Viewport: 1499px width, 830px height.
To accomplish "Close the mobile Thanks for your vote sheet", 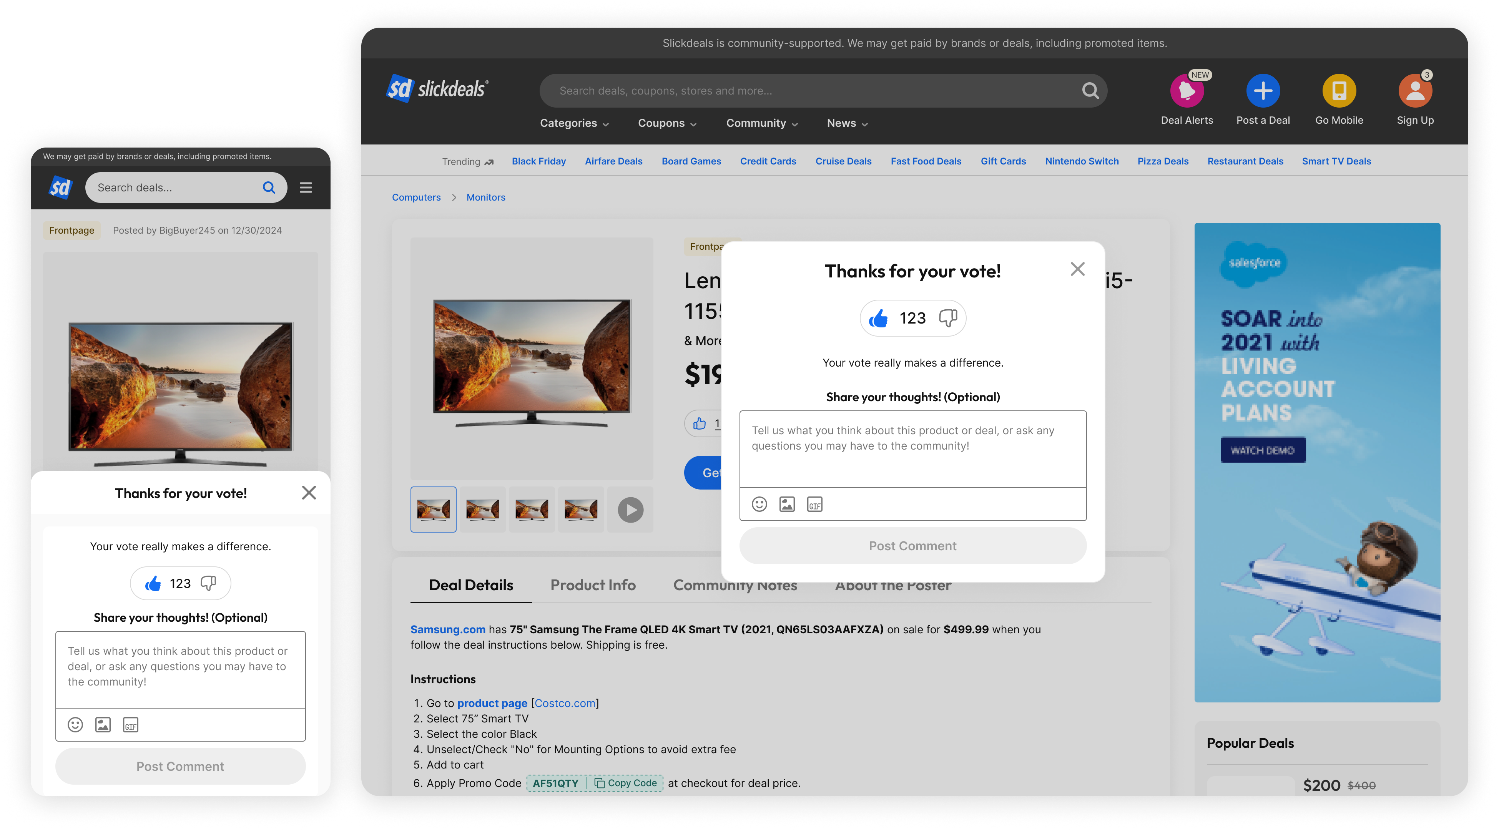I will (x=309, y=493).
